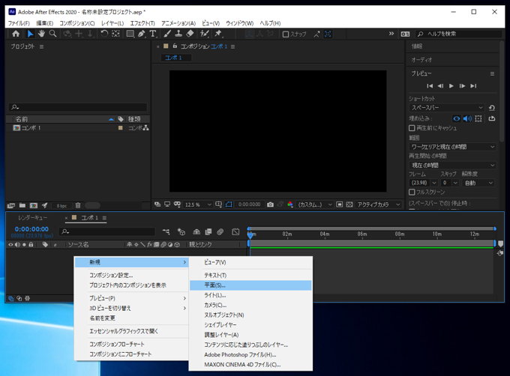Select the Brush tool
510x376 pixels.
click(x=167, y=34)
